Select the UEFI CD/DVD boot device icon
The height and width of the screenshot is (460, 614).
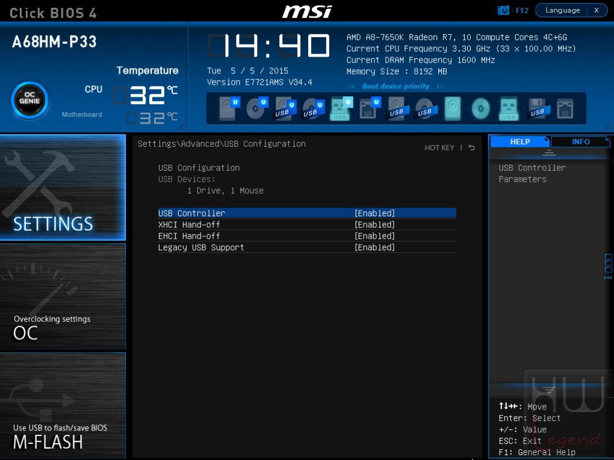coord(256,108)
